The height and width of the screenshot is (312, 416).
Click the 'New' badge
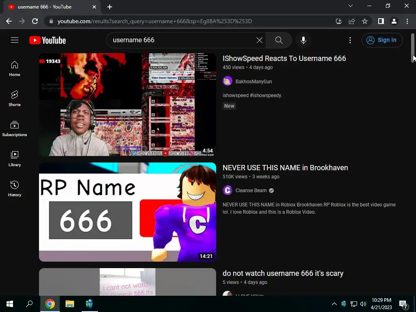(x=229, y=106)
